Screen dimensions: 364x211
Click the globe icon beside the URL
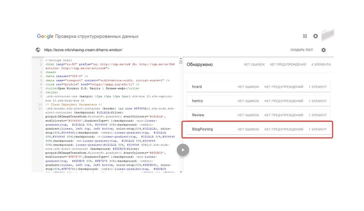38,50
